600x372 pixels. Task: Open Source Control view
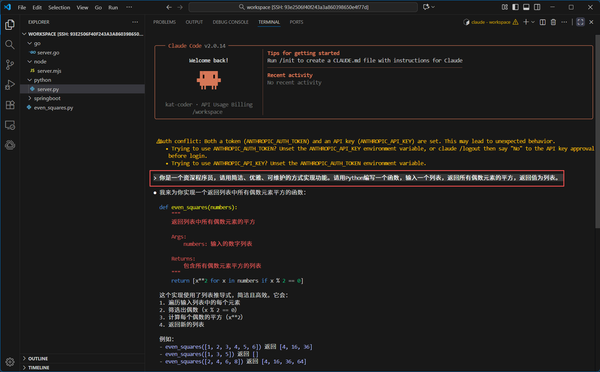tap(10, 64)
